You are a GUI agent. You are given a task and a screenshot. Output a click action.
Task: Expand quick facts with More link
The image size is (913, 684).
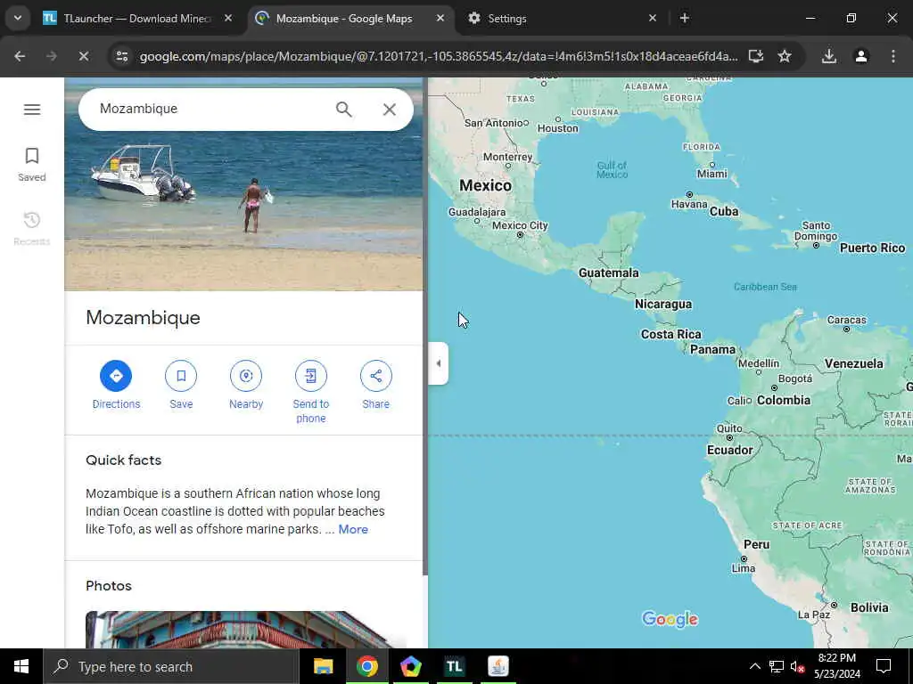(353, 529)
